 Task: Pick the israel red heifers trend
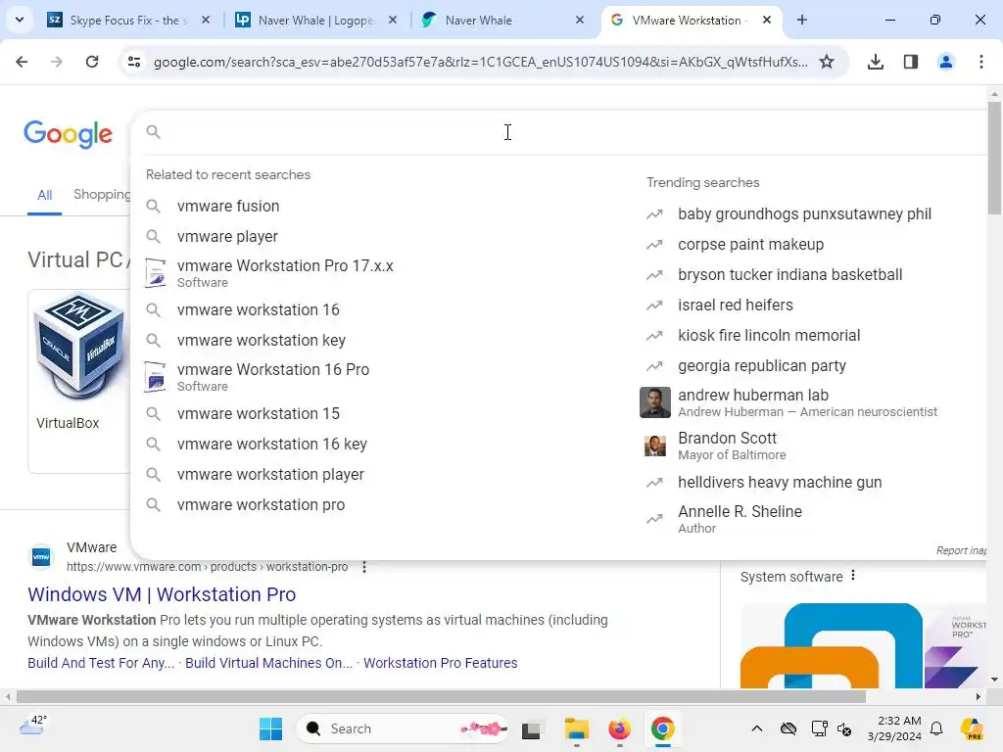735,305
